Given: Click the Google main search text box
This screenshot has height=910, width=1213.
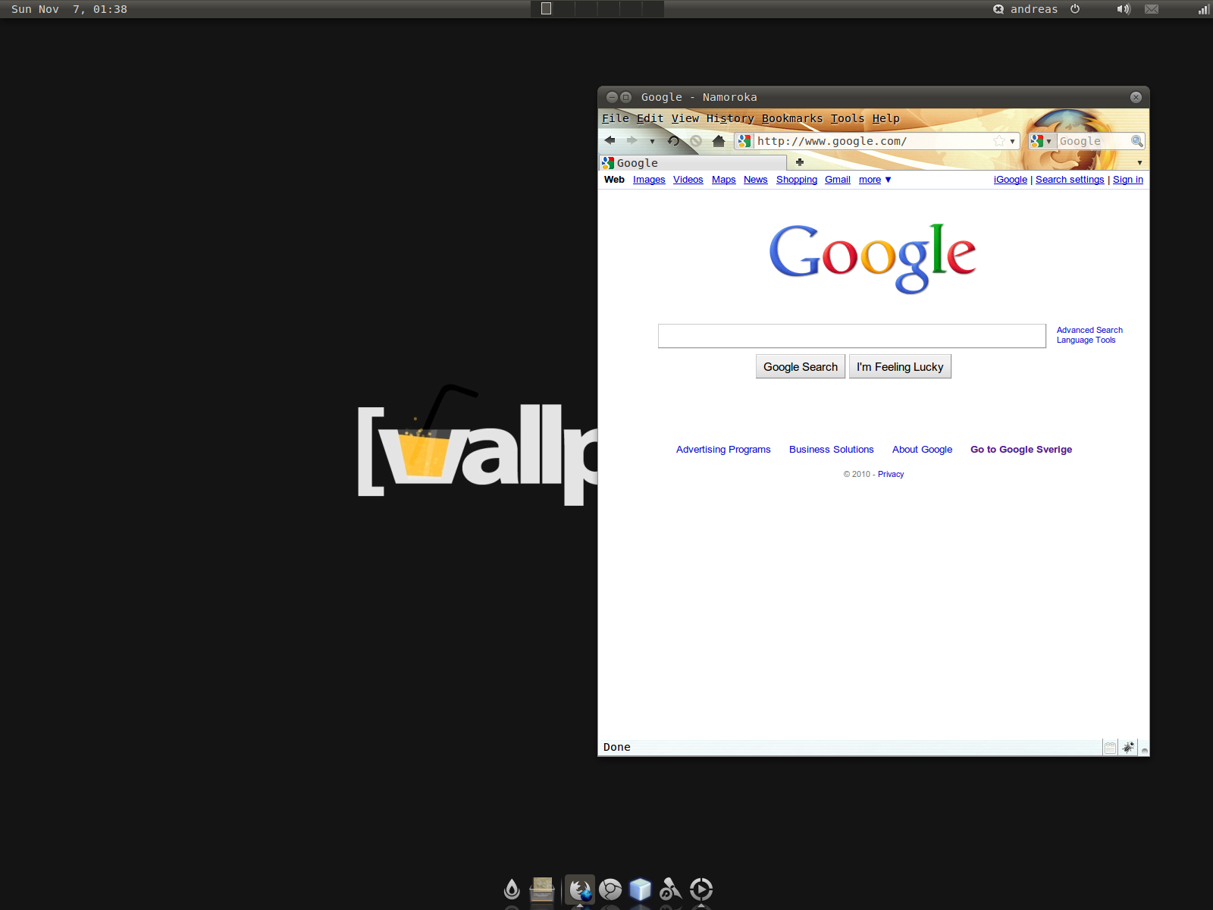Looking at the screenshot, I should point(852,336).
